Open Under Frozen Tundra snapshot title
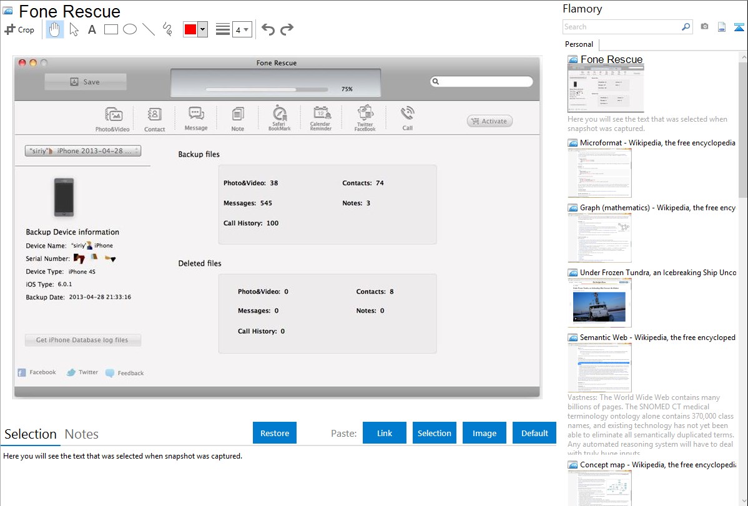This screenshot has height=506, width=748. coord(658,272)
